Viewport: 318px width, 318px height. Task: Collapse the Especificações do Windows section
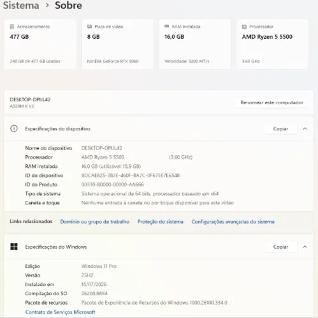coord(305,247)
